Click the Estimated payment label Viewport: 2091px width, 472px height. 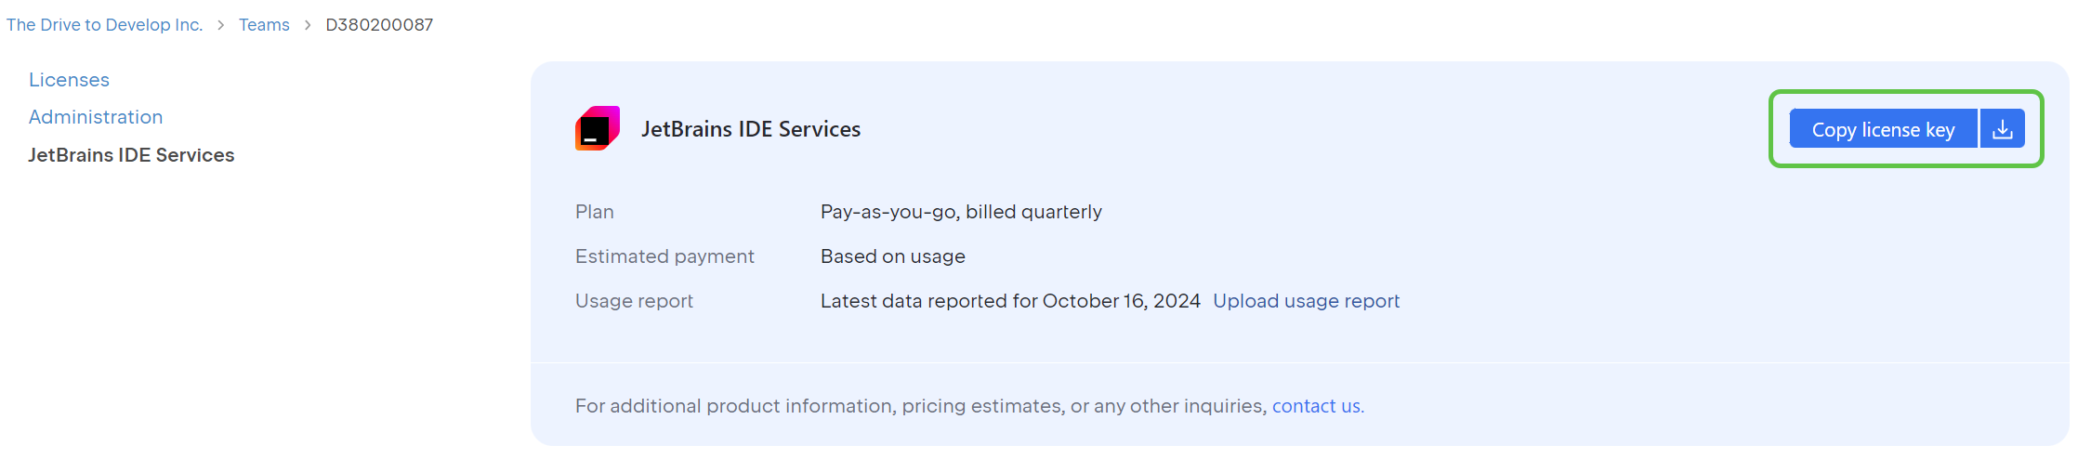point(664,256)
